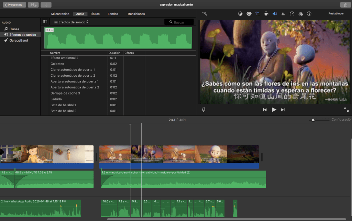Image resolution: width=352 pixels, height=221 pixels.
Task: Click the Restablecer button
Action: click(336, 14)
